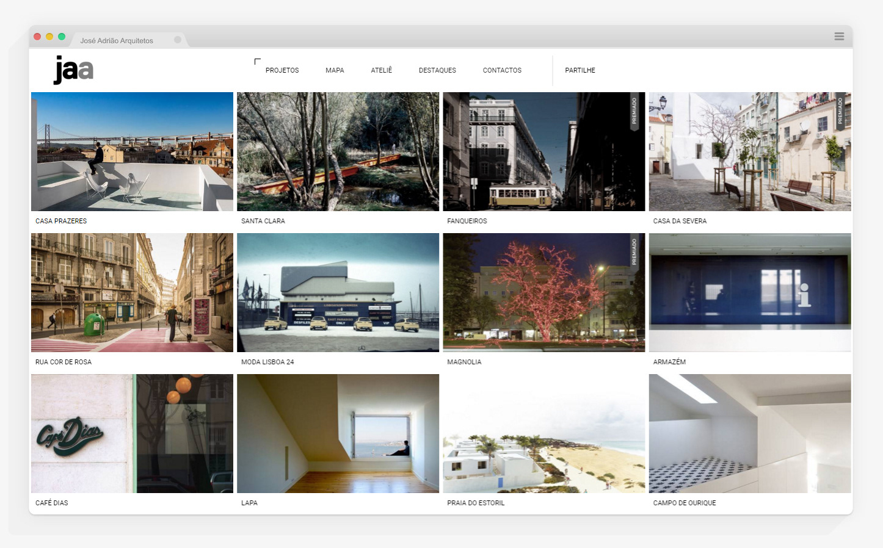Screen dimensions: 883x548
Task: Click the jaa logo
Action: click(x=73, y=70)
